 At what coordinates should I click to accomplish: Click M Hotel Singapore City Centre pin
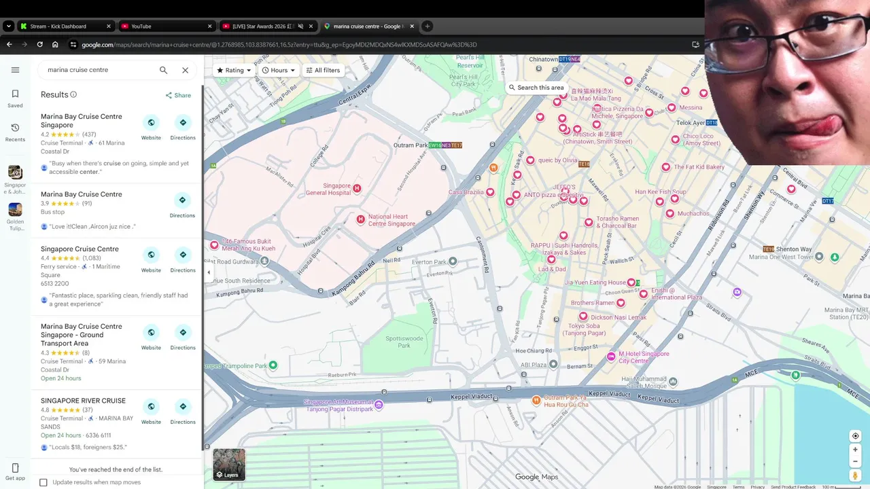tap(611, 355)
